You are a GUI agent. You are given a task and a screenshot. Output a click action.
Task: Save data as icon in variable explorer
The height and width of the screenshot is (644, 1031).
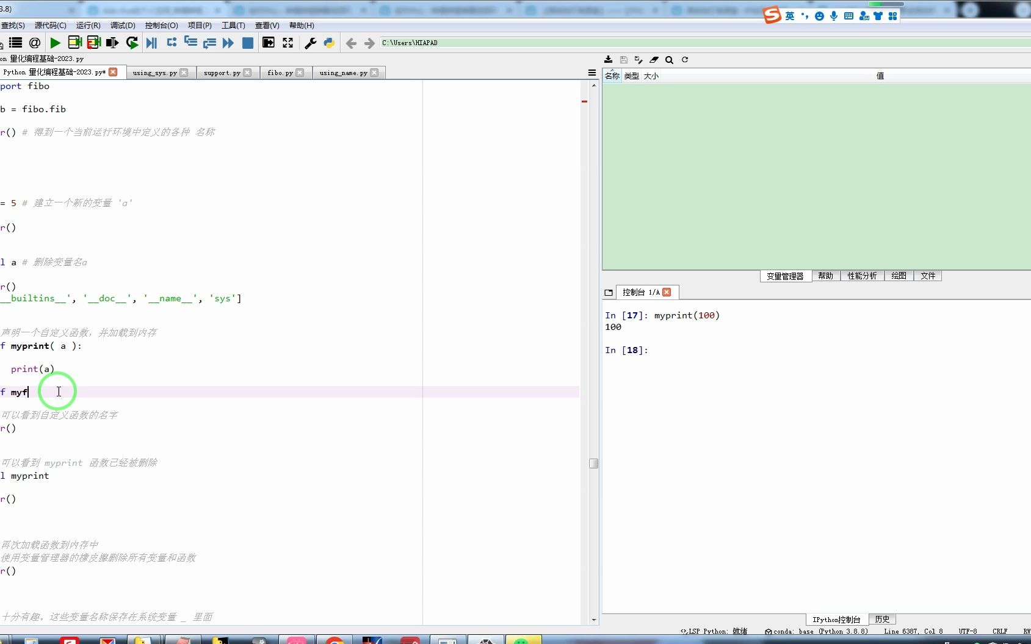click(x=638, y=60)
